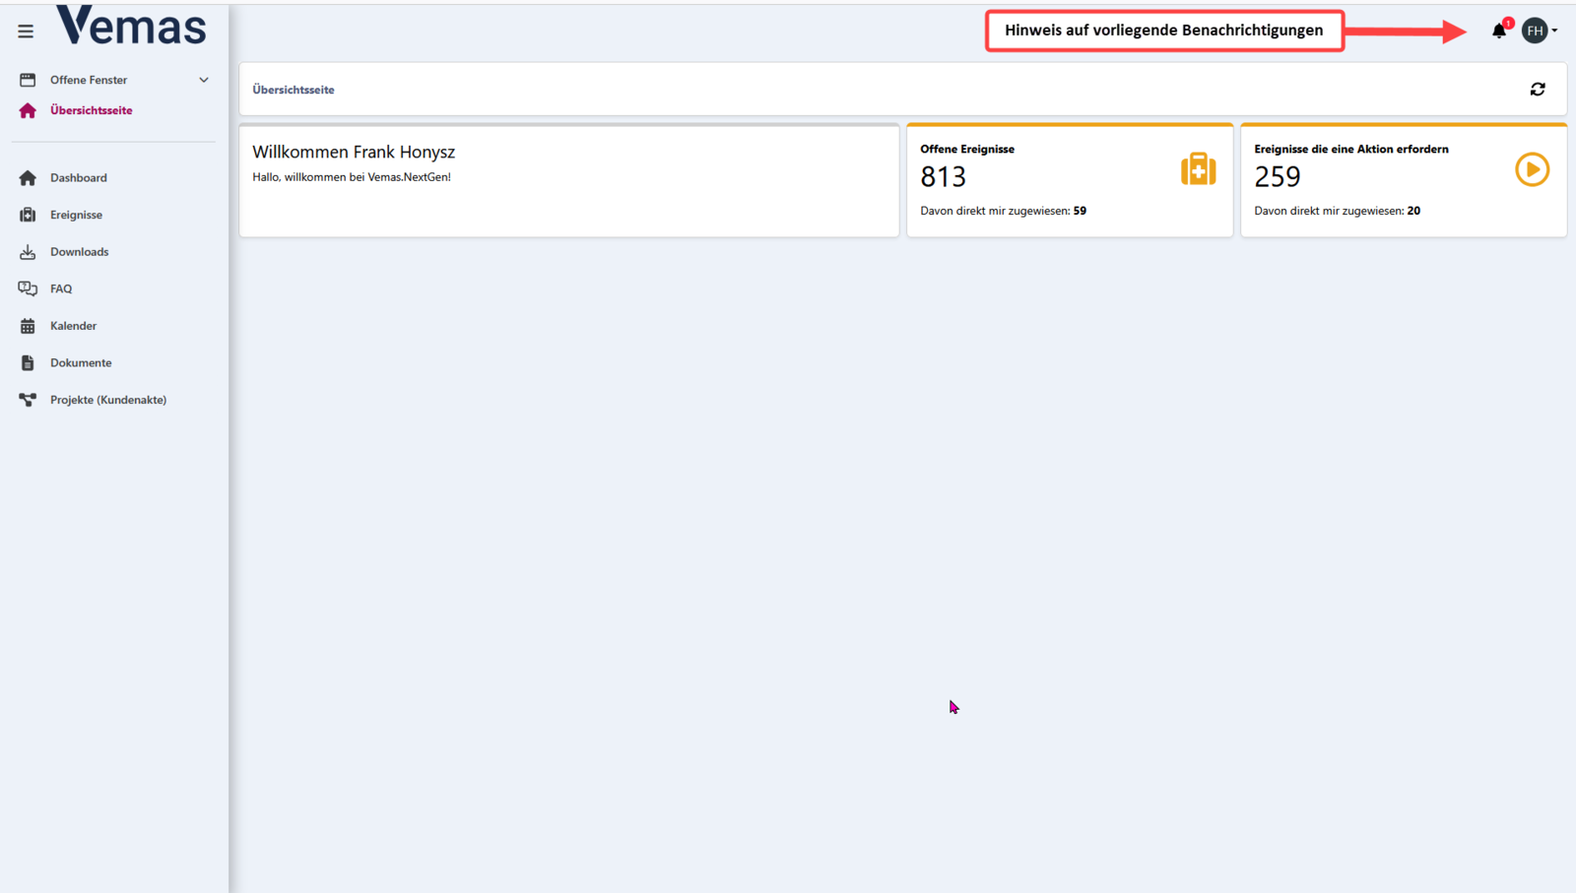Click the 'Davon direkt mir zugewiesen: 59' text

pyautogui.click(x=1003, y=211)
